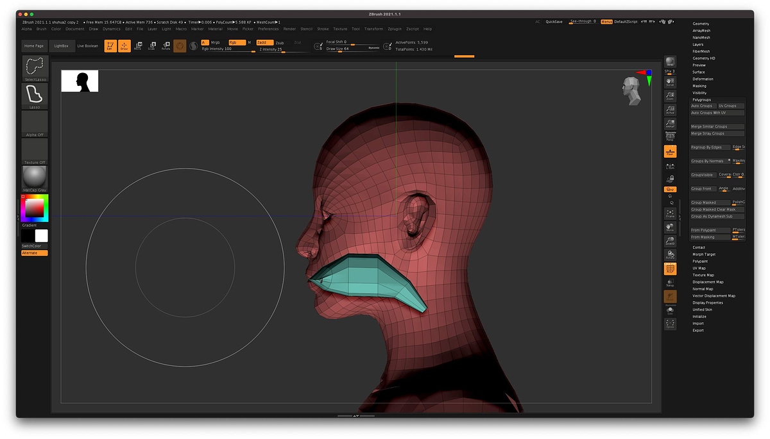Image resolution: width=770 pixels, height=439 pixels.
Task: Open the Brush menu
Action: tap(42, 29)
